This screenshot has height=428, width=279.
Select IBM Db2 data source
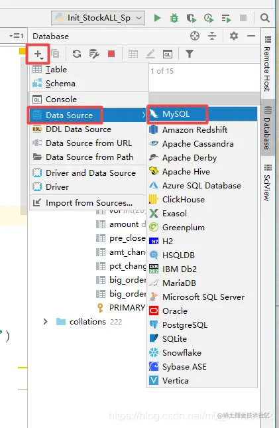[202, 269]
